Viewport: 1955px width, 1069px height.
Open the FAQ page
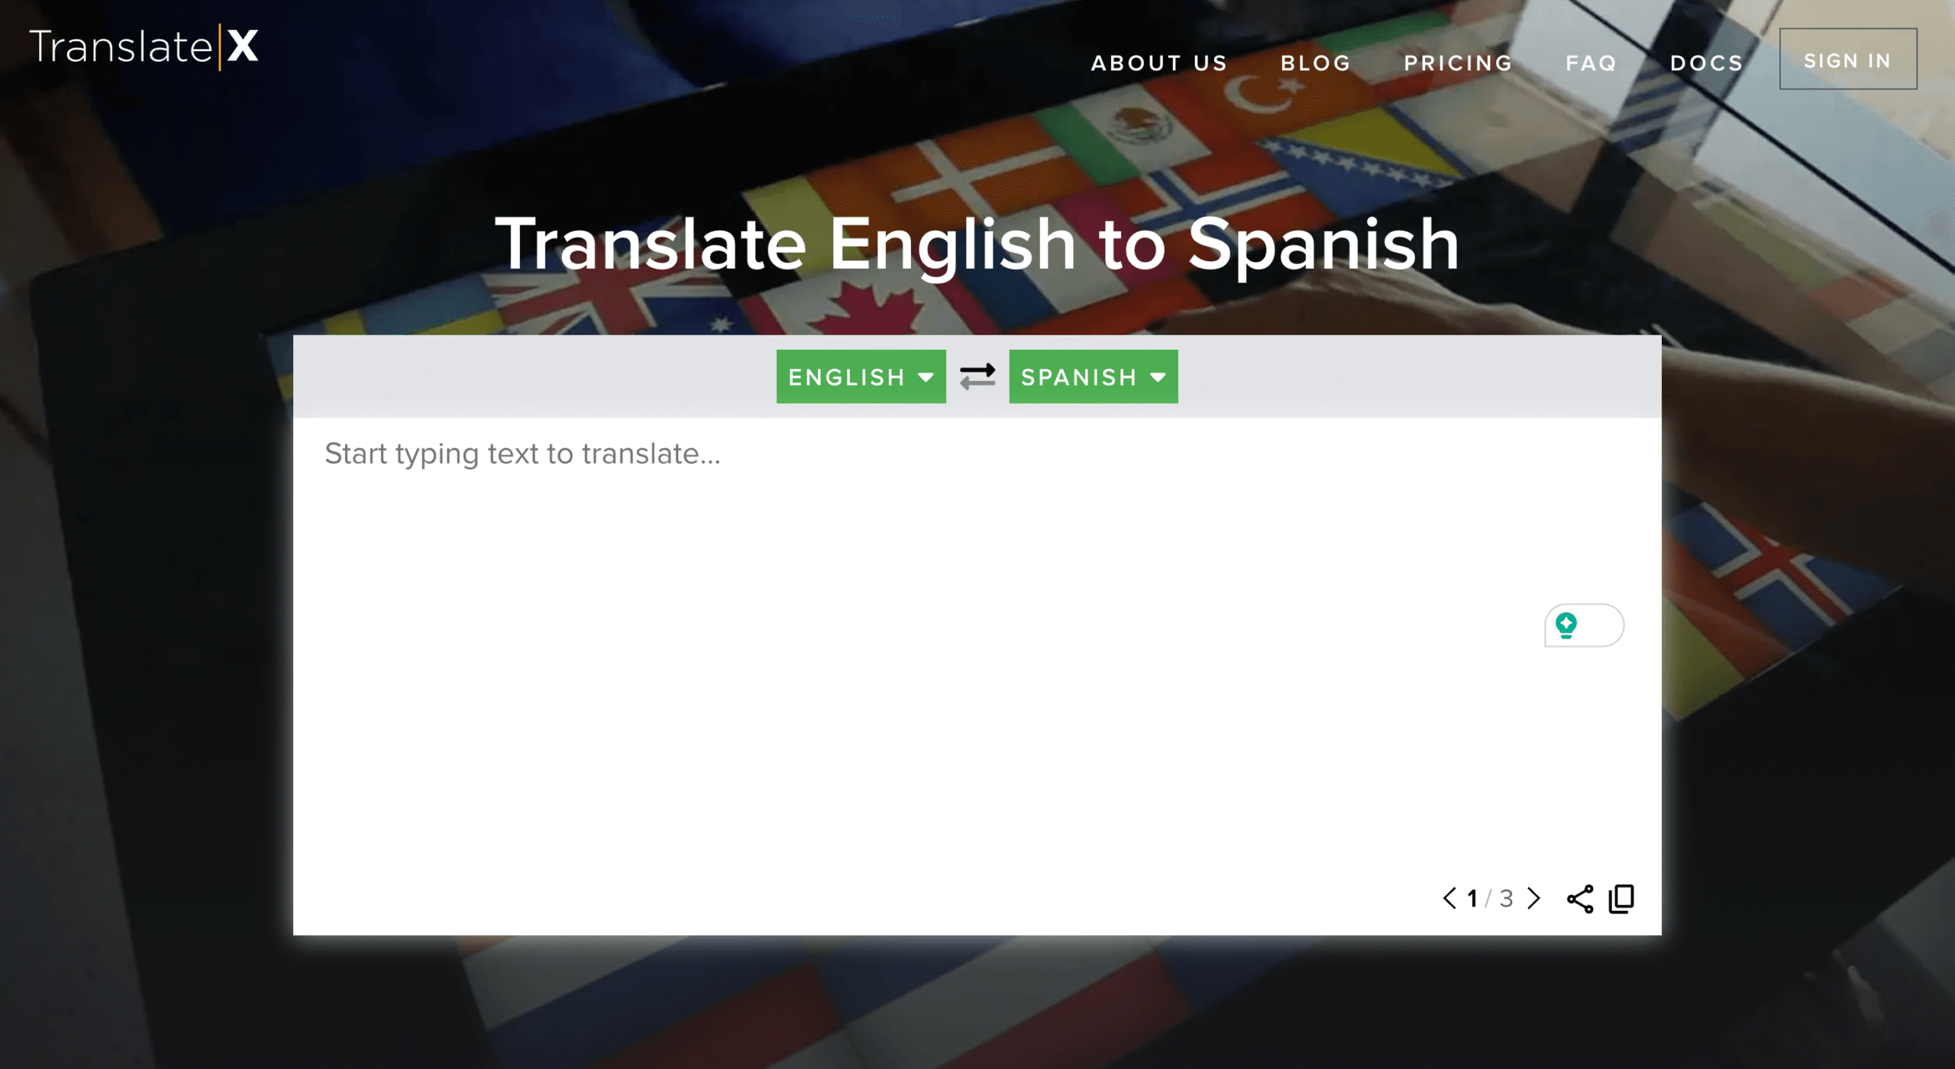point(1591,63)
